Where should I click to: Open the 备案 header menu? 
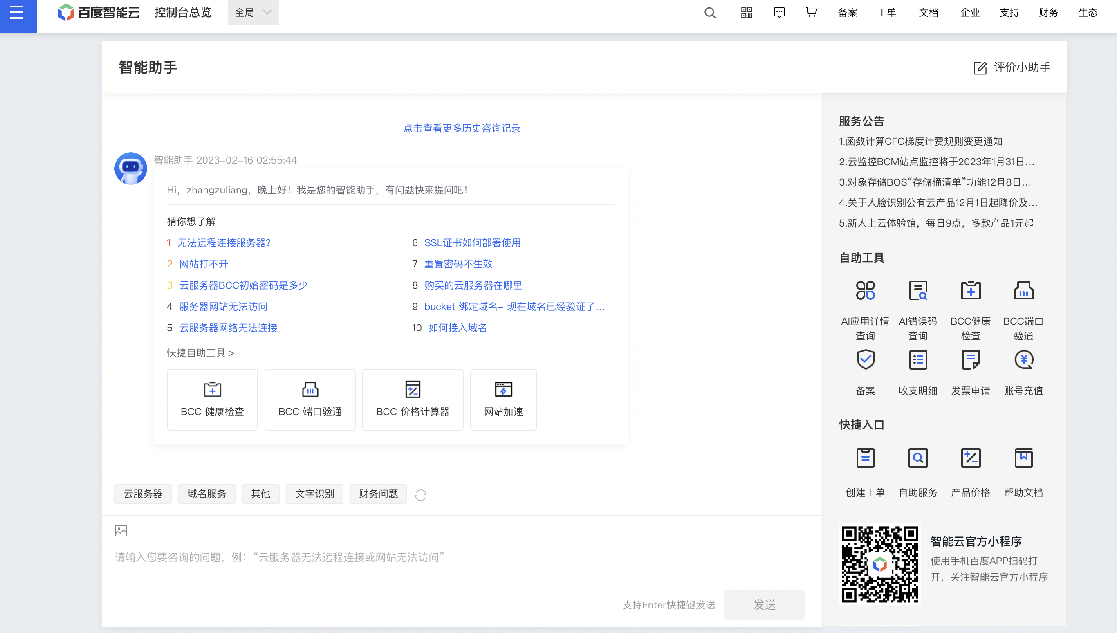(847, 13)
